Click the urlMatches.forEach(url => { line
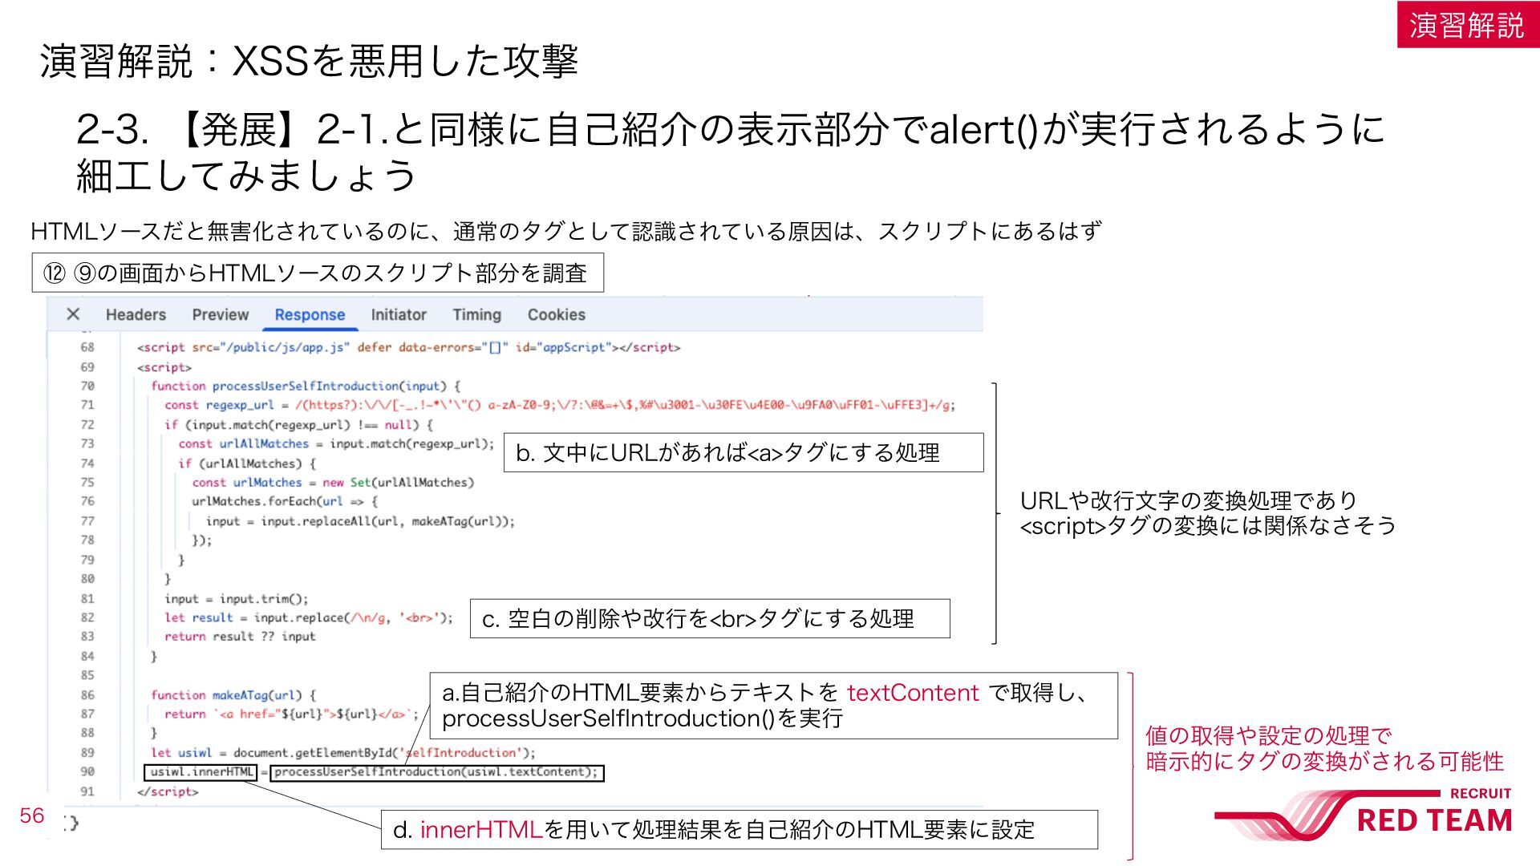Screen dimensions: 1540x866 pyautogui.click(x=285, y=501)
